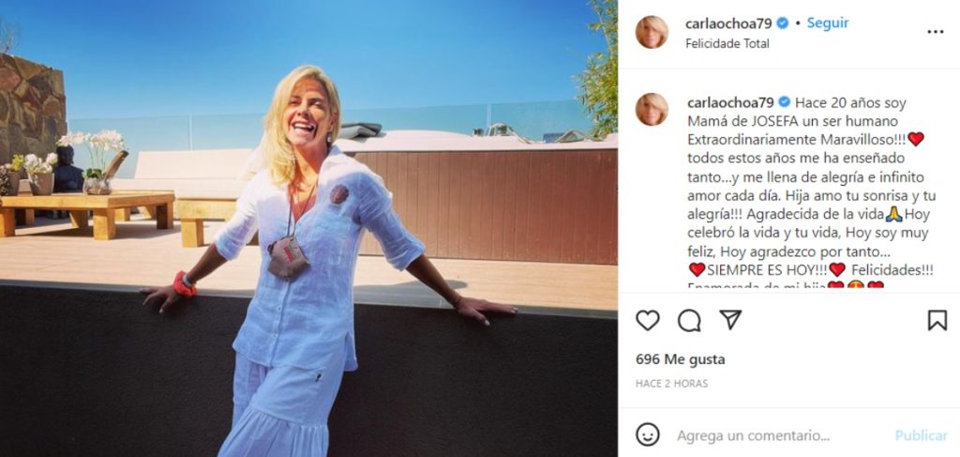The image size is (960, 457).
Task: Click the caption profile avatar
Action: point(652,109)
